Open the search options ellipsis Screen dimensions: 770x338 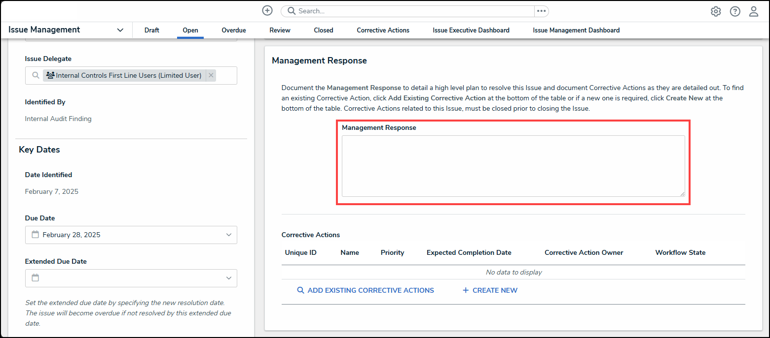(x=541, y=11)
